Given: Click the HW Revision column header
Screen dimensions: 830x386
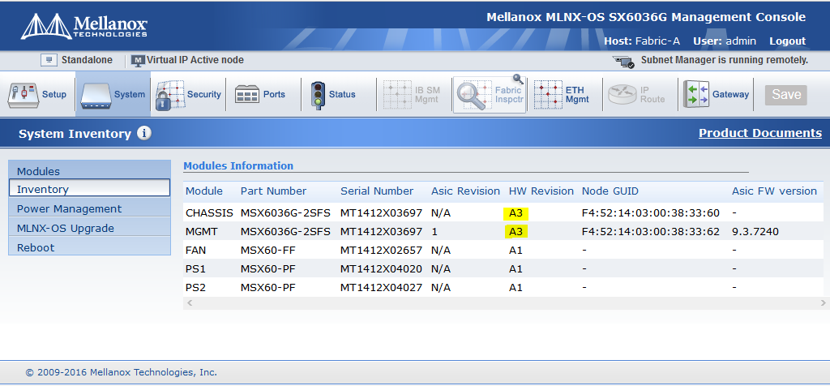Looking at the screenshot, I should 541,191.
